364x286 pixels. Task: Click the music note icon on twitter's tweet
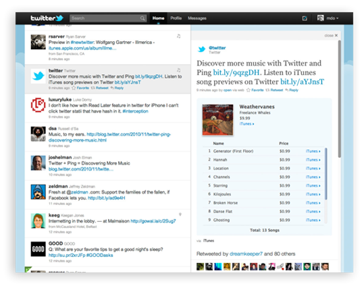pyautogui.click(x=178, y=70)
